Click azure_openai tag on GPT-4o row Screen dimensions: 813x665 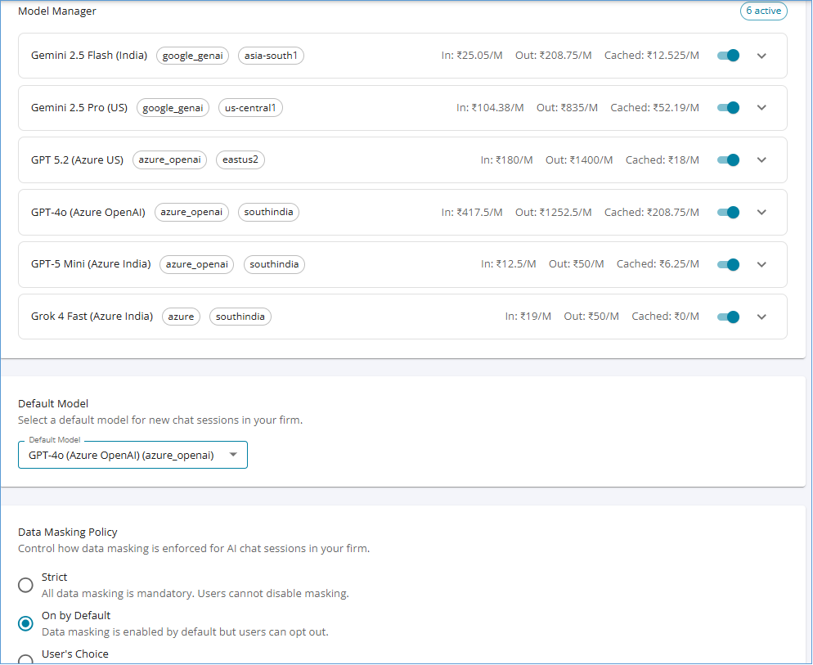(x=191, y=212)
